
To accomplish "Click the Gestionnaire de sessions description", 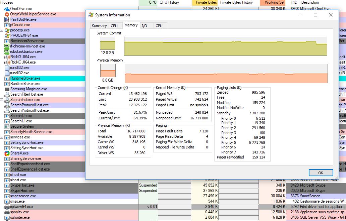I will pyautogui.click(x=322, y=201).
